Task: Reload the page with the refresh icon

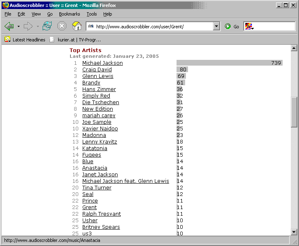Action: point(47,26)
